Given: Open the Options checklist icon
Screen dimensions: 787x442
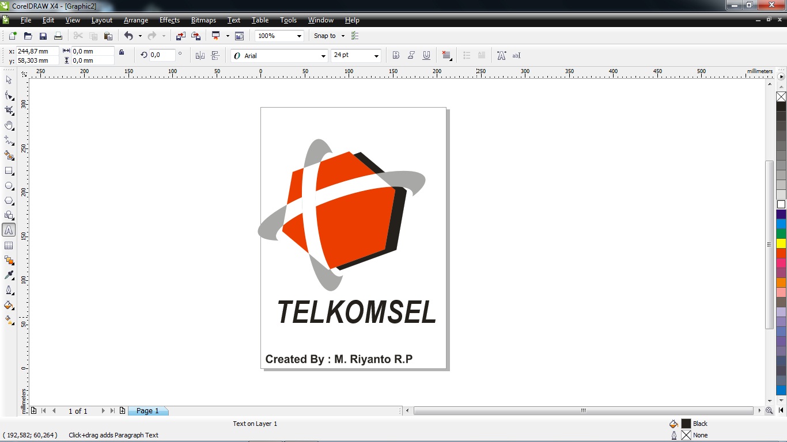Looking at the screenshot, I should coord(355,36).
